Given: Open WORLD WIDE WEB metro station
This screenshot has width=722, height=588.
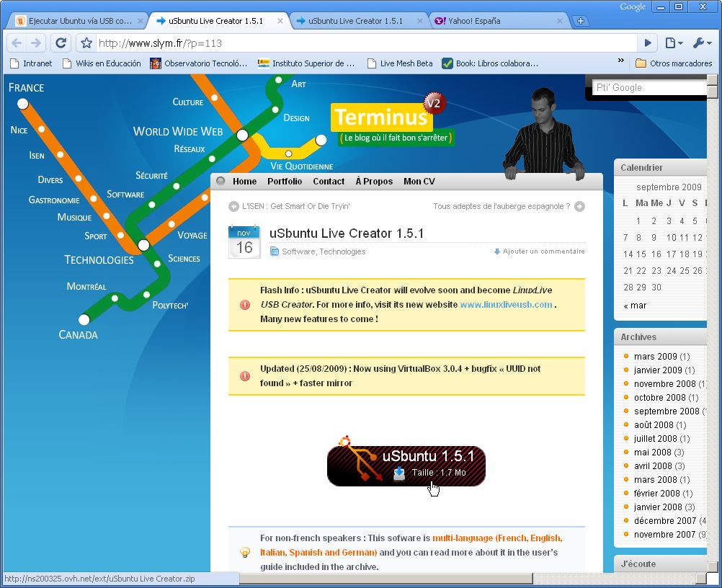Looking at the screenshot, I should 178,131.
